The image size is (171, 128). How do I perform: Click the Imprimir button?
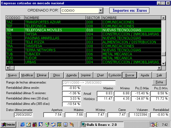coord(86,75)
